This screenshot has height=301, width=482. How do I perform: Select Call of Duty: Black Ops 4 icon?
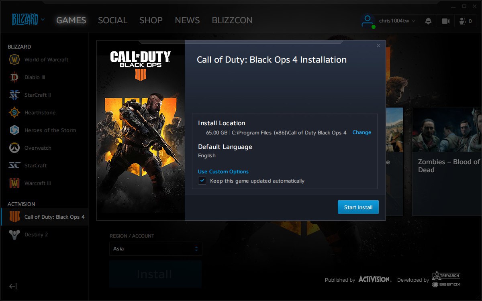14,217
